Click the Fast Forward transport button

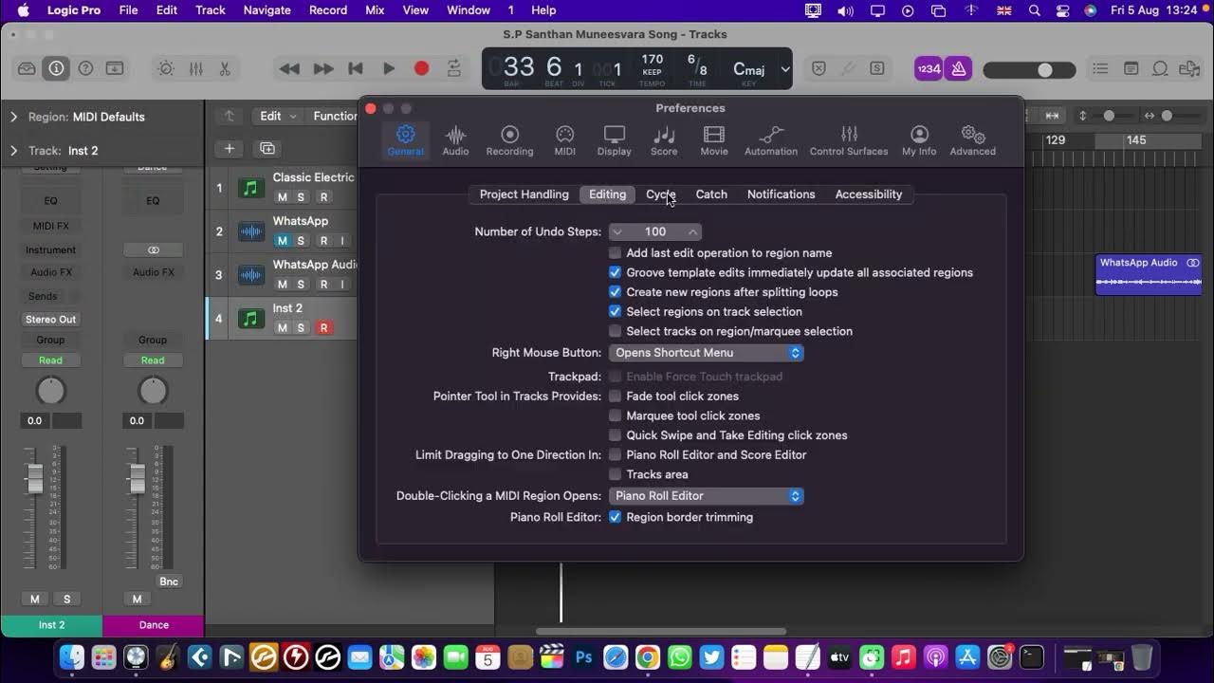coord(323,68)
